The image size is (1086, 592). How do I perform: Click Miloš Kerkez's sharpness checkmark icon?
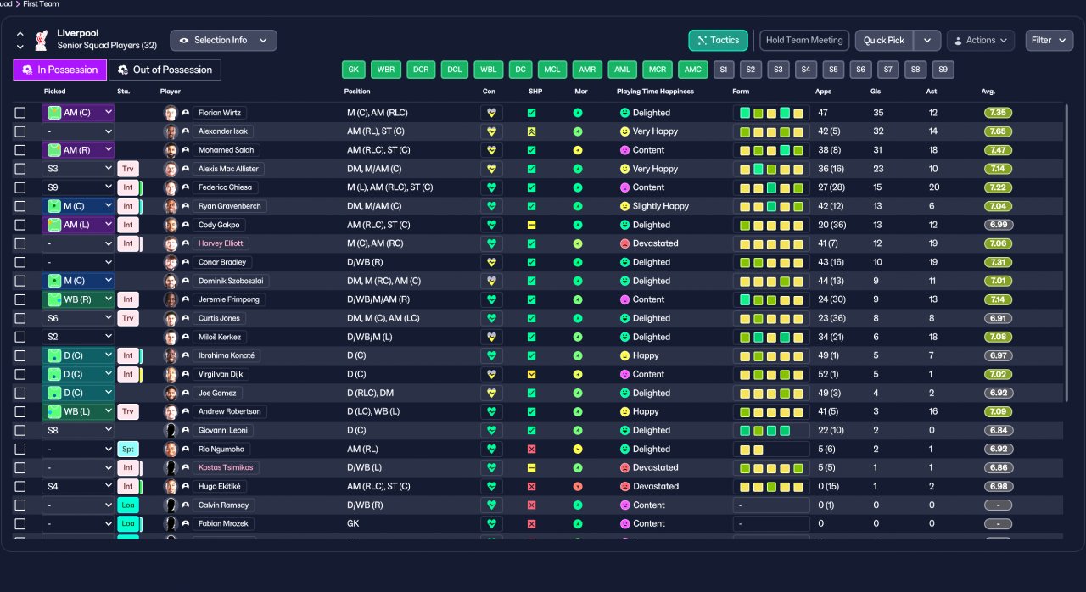pyautogui.click(x=531, y=337)
